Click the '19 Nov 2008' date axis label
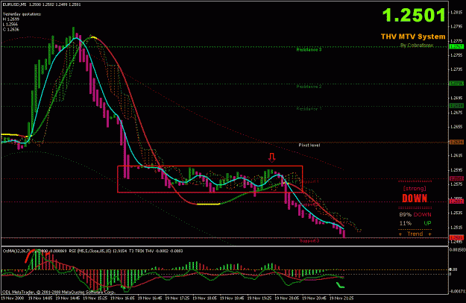The width and height of the screenshot is (466, 303). tap(13, 298)
